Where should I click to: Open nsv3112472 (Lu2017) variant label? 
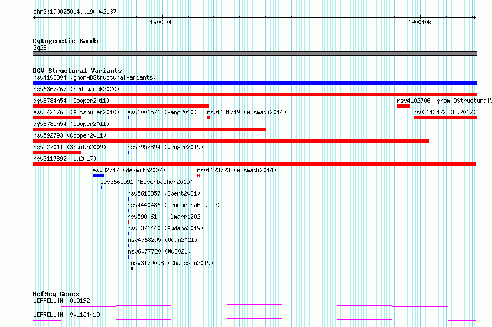point(444,112)
